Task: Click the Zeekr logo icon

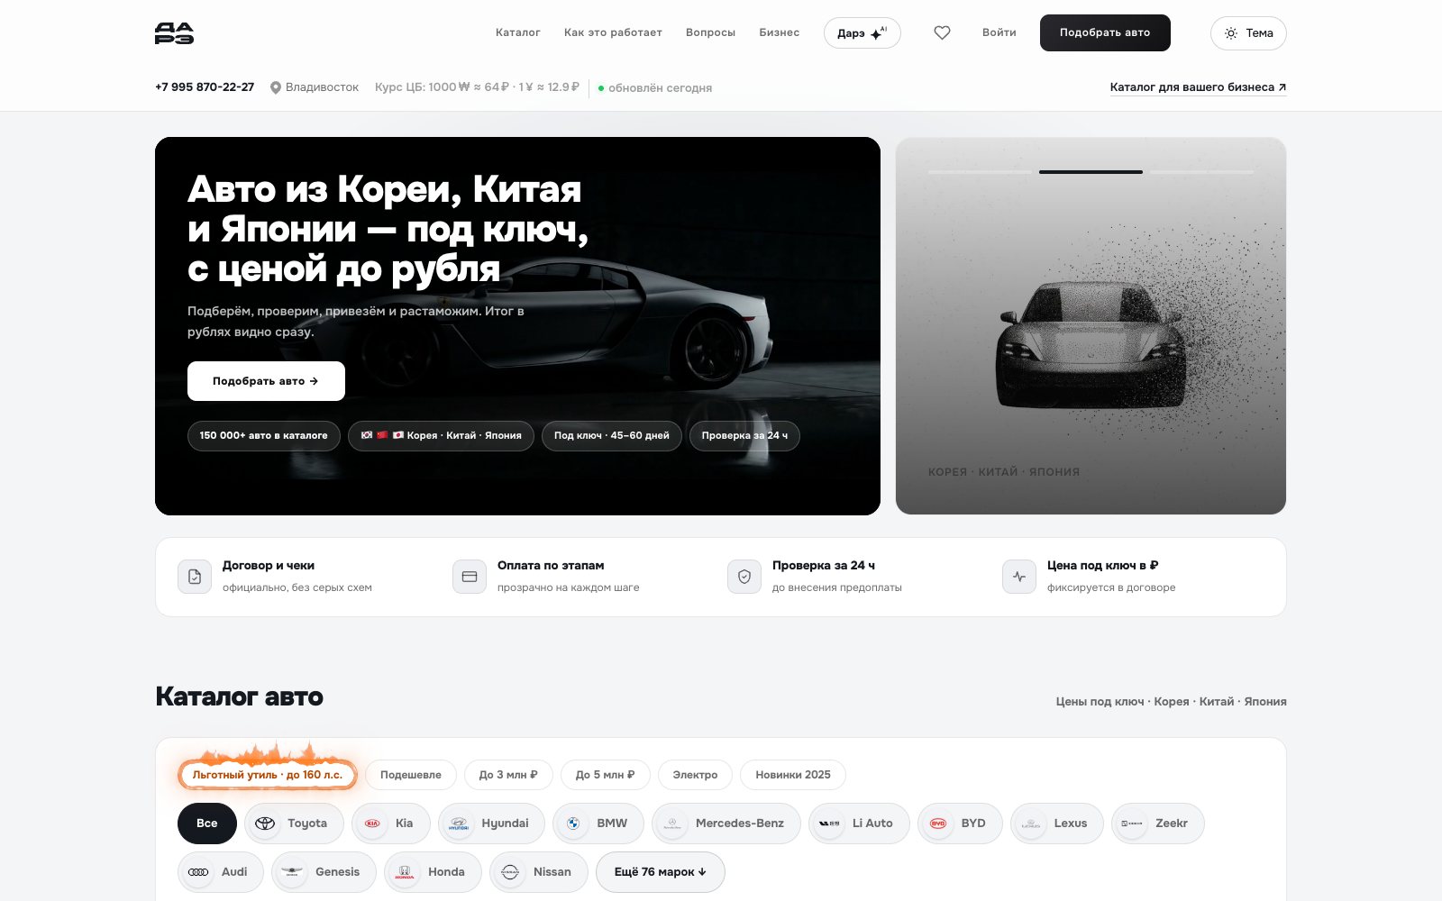Action: (x=1132, y=824)
